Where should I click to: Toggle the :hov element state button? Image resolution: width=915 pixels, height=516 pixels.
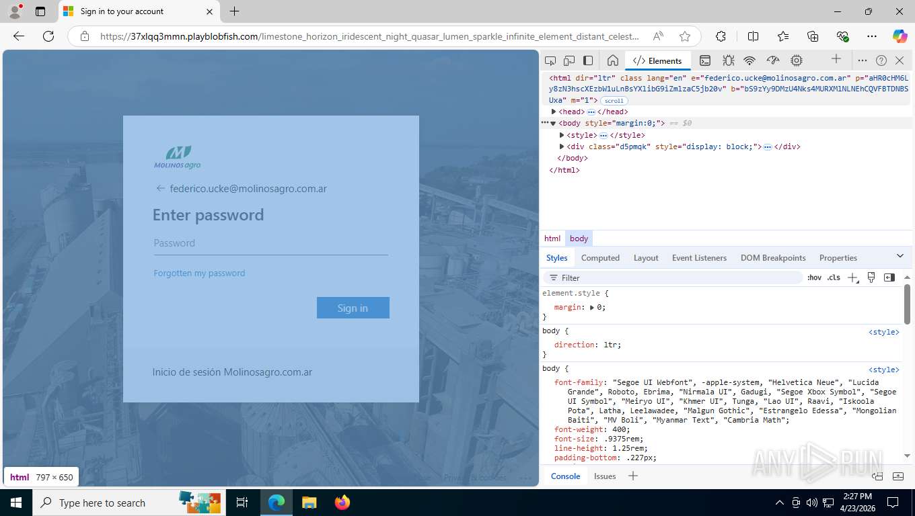(x=814, y=277)
